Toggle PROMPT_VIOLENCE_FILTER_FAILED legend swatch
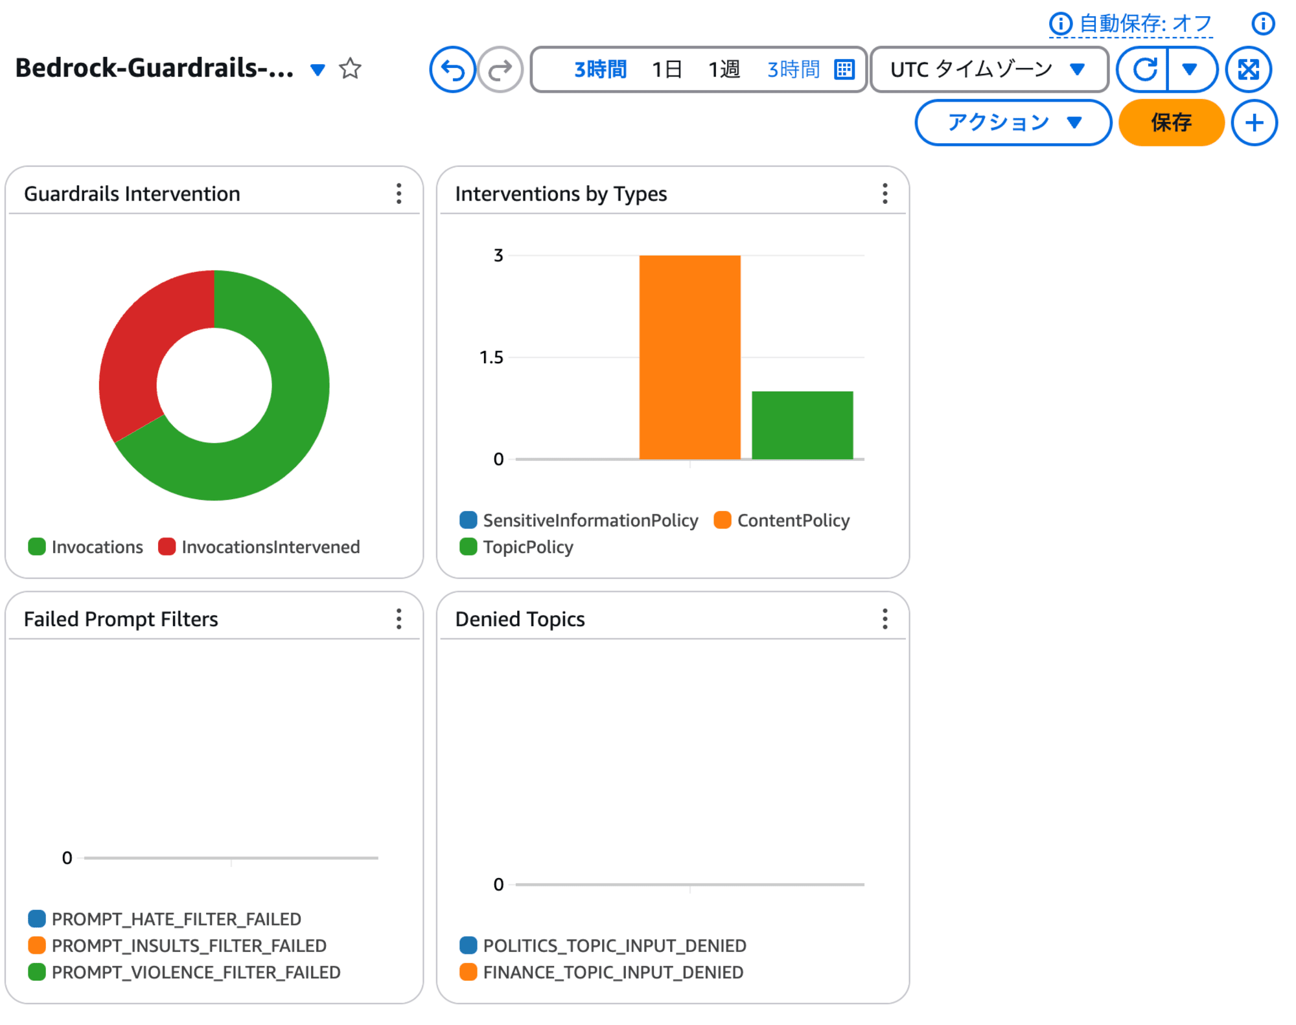The width and height of the screenshot is (1296, 1025). pos(37,971)
